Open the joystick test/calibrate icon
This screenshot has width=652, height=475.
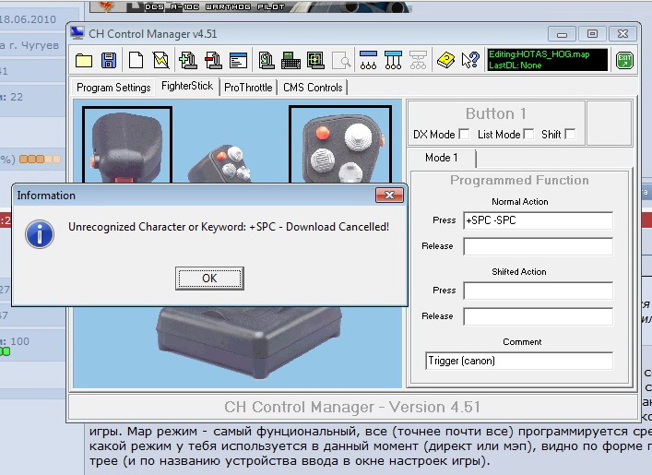267,60
